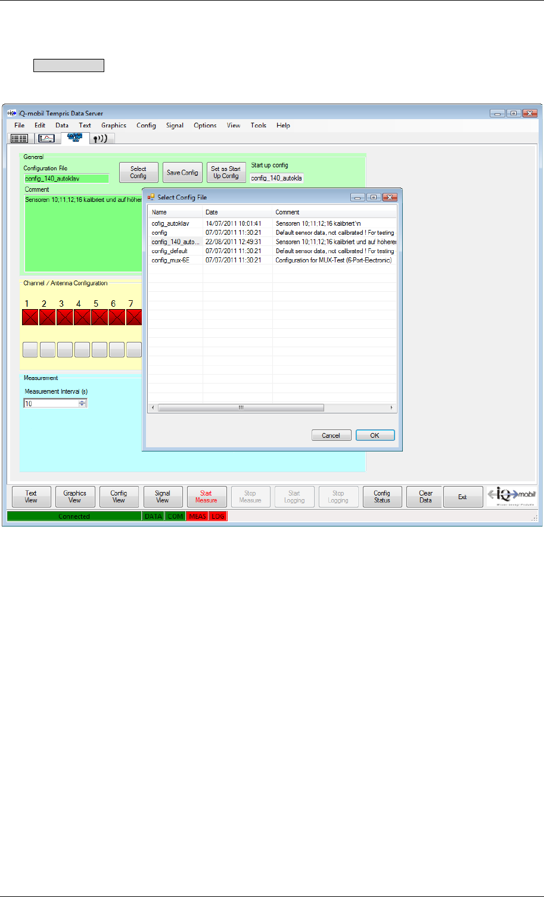The height and width of the screenshot is (897, 544).
Task: Click the Exit button
Action: click(462, 497)
